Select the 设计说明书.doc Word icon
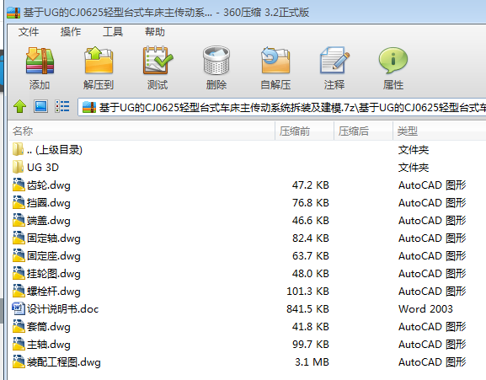The height and width of the screenshot is (380, 486). coord(19,308)
